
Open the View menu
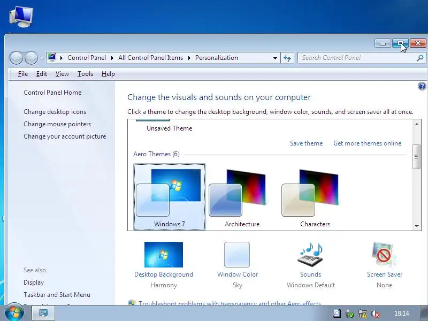coord(62,74)
